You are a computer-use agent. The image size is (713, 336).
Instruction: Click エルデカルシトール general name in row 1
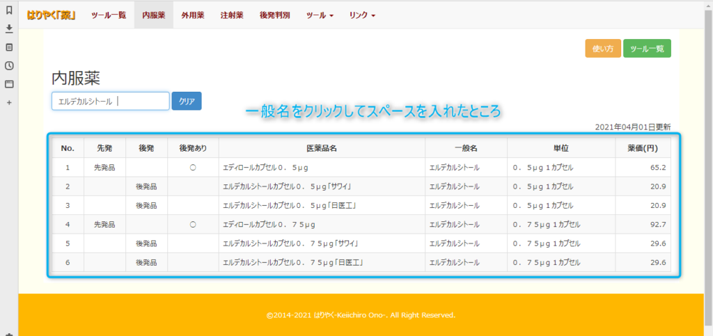pos(454,168)
